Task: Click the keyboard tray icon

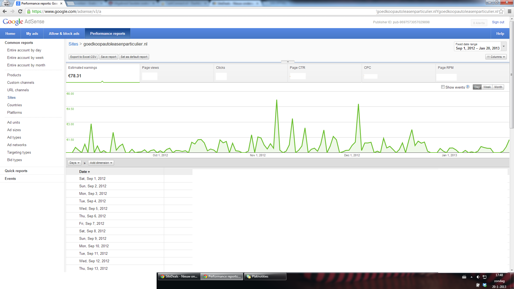Action: pyautogui.click(x=464, y=277)
